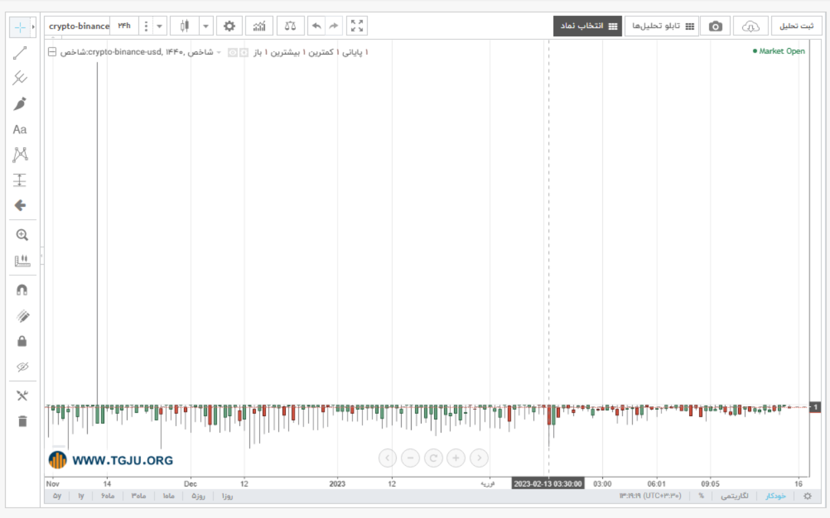
Task: Toggle hide all drawings eye icon
Action: 22,367
